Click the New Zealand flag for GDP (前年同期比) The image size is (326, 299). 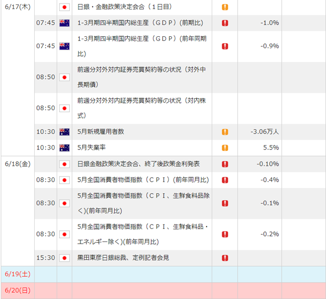coord(65,46)
